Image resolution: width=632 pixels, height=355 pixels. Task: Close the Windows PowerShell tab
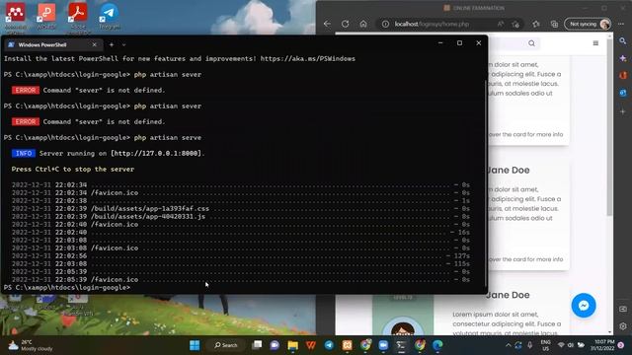(x=95, y=44)
